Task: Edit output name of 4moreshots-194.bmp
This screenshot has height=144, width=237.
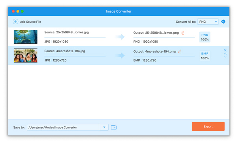Action: coord(180,51)
